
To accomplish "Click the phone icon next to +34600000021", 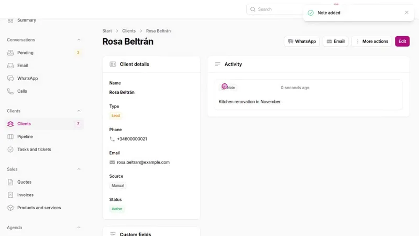I will point(112,139).
